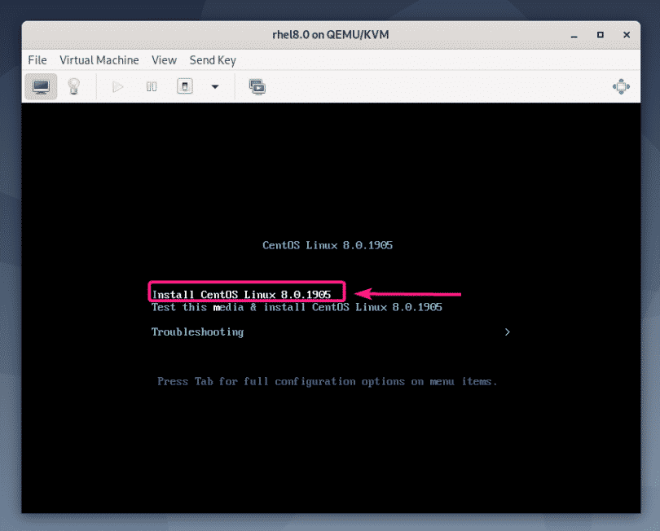Viewport: 660px width, 531px height.
Task: Shut down the VM using the shutdown icon
Action: 184,86
